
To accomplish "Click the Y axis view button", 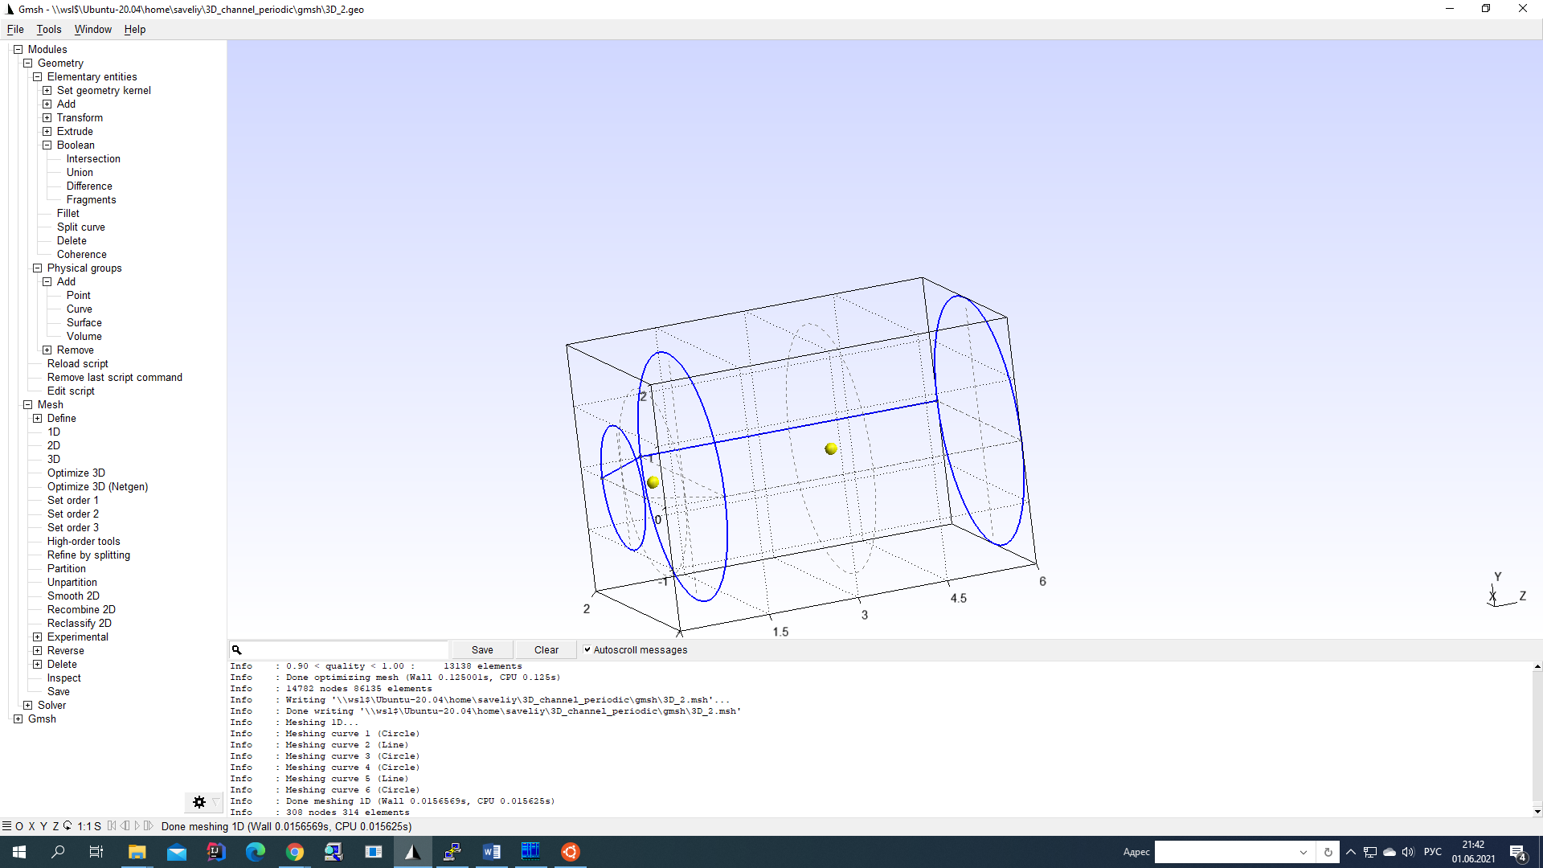I will click(43, 826).
